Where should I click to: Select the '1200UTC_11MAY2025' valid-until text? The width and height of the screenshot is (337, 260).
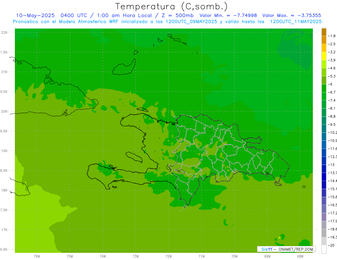pyautogui.click(x=296, y=21)
